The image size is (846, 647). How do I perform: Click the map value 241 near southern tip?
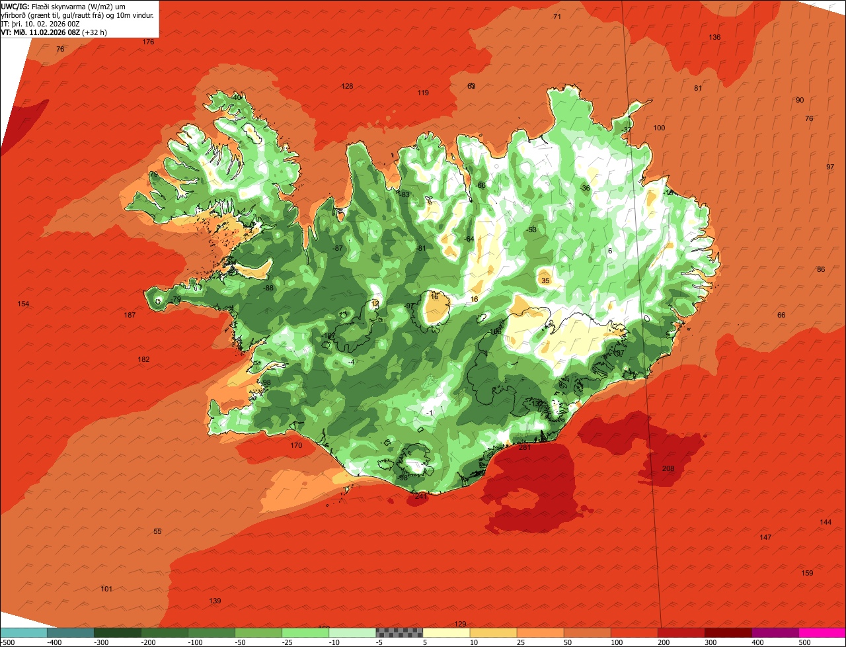[420, 496]
